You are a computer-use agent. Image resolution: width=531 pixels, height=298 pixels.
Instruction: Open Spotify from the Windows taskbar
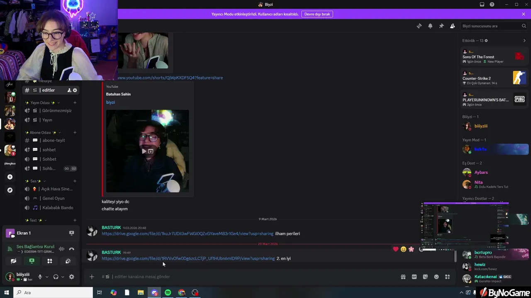click(168, 293)
